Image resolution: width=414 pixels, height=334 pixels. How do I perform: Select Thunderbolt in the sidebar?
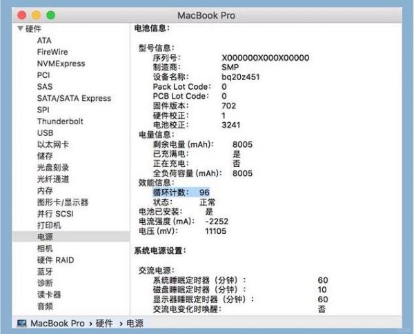pos(60,121)
